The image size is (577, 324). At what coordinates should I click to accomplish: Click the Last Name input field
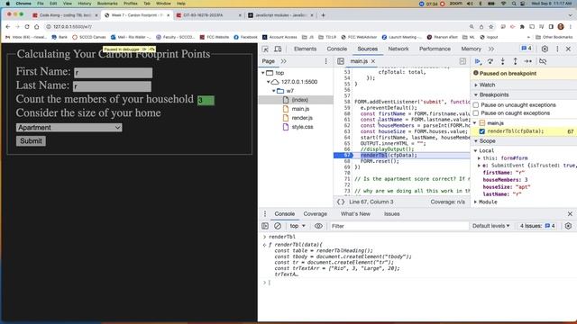click(x=112, y=86)
